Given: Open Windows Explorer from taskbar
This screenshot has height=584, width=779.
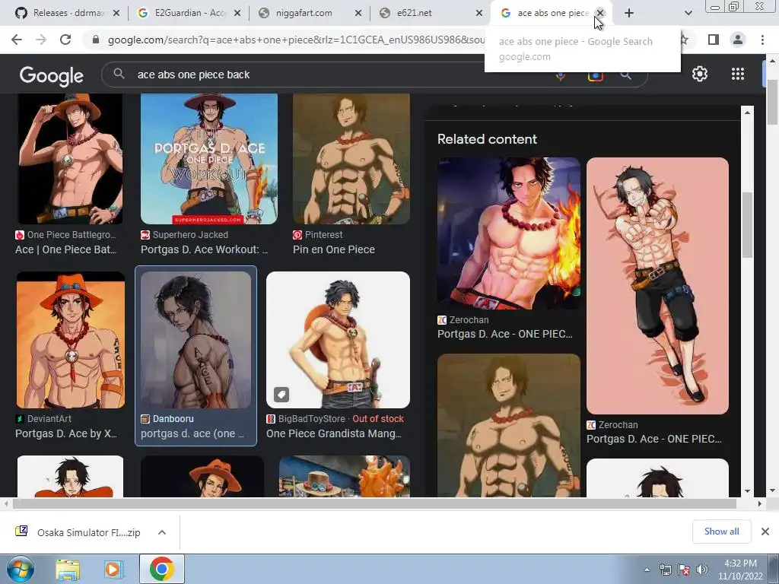Looking at the screenshot, I should (x=68, y=570).
